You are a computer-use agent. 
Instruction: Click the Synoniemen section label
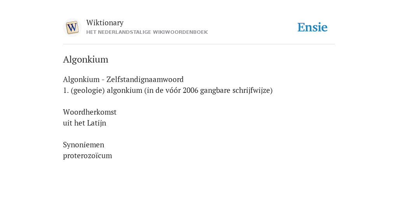click(84, 145)
